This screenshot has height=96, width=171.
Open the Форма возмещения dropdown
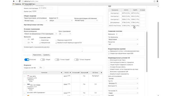tap(40, 34)
